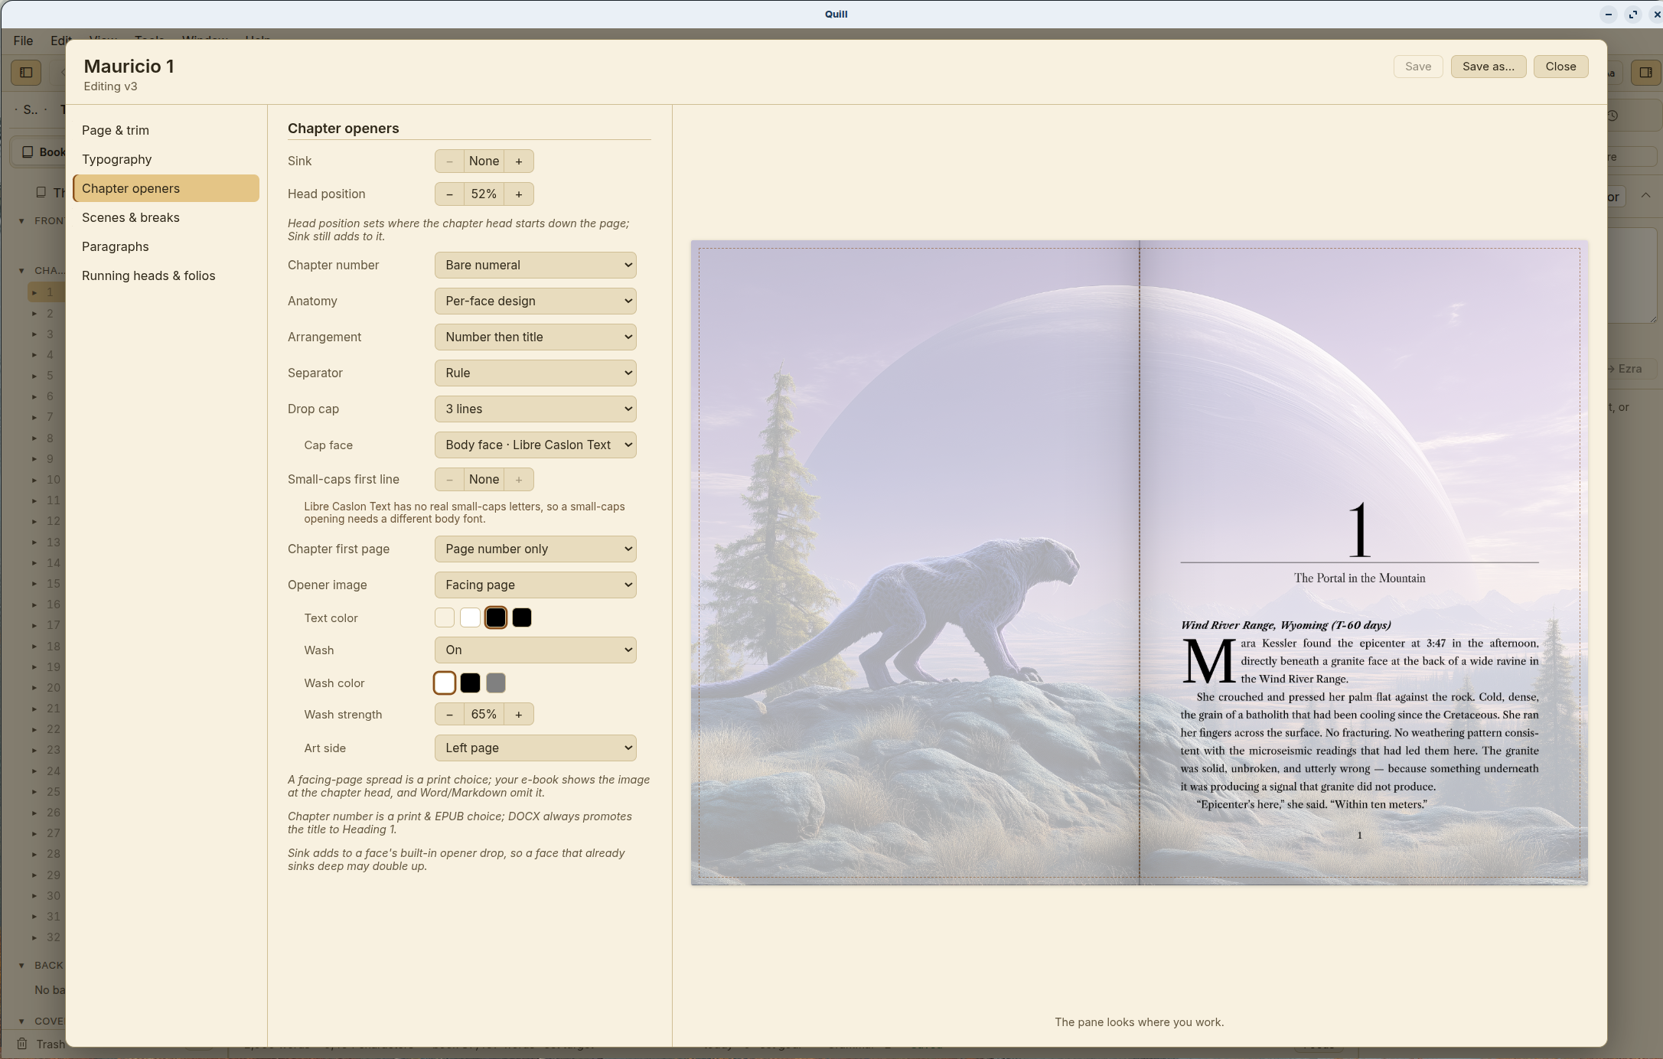The image size is (1663, 1059).
Task: Click the Save button
Action: click(1417, 67)
